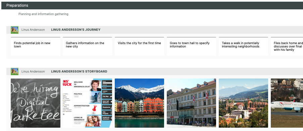Open 'Goes to town hall to specify information' card
Image resolution: width=303 pixels, height=131 pixels.
pos(191,46)
